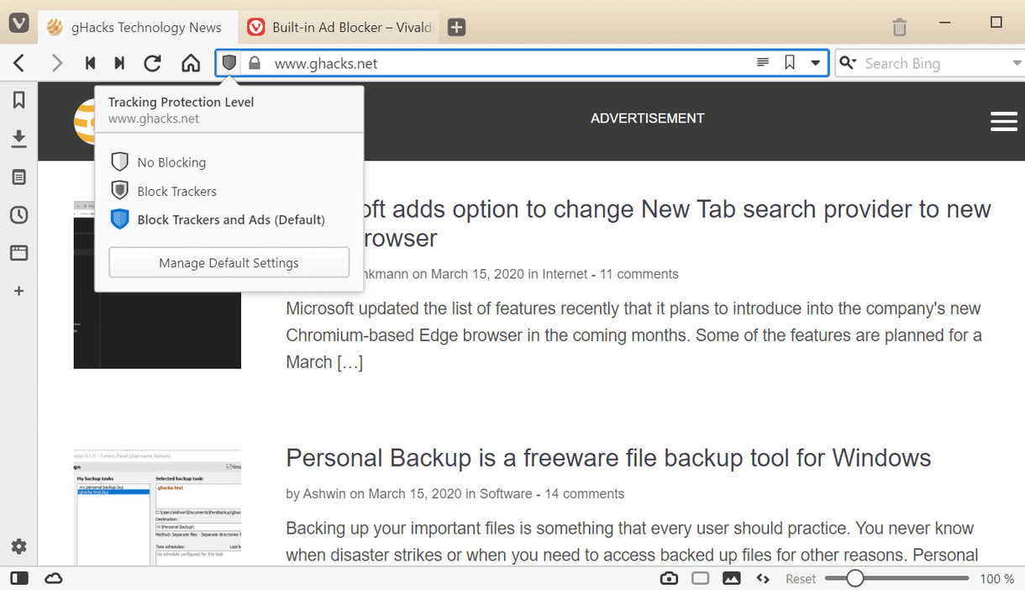Expand the address bar typed history dropdown
Screen dimensions: 1025x590
click(815, 63)
